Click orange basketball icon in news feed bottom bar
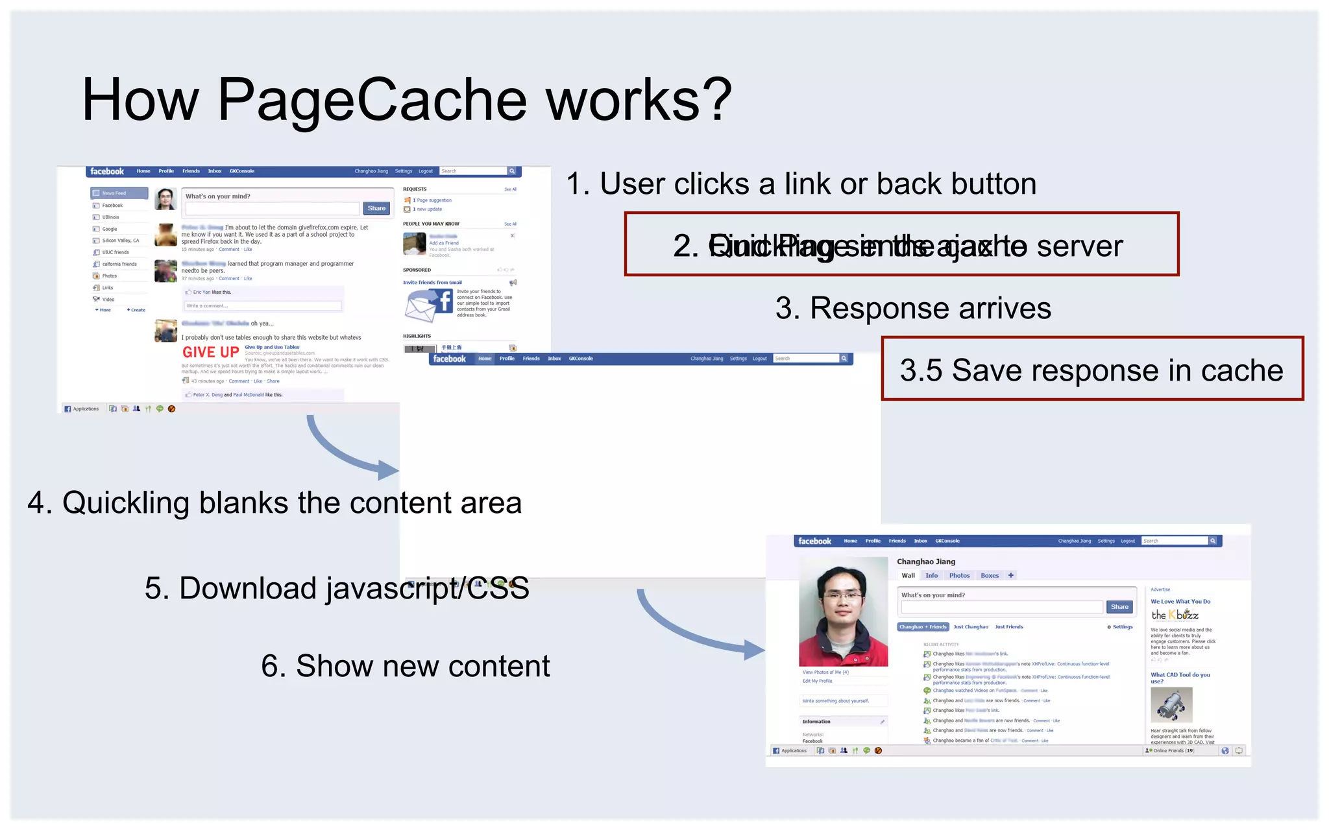 [x=171, y=409]
